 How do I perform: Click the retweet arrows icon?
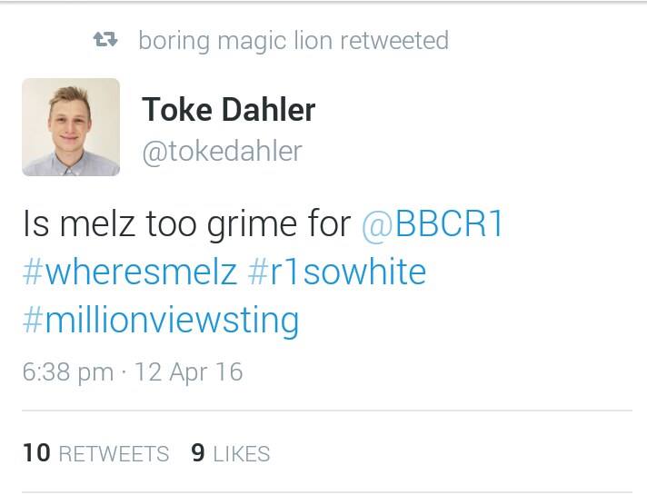click(x=105, y=40)
